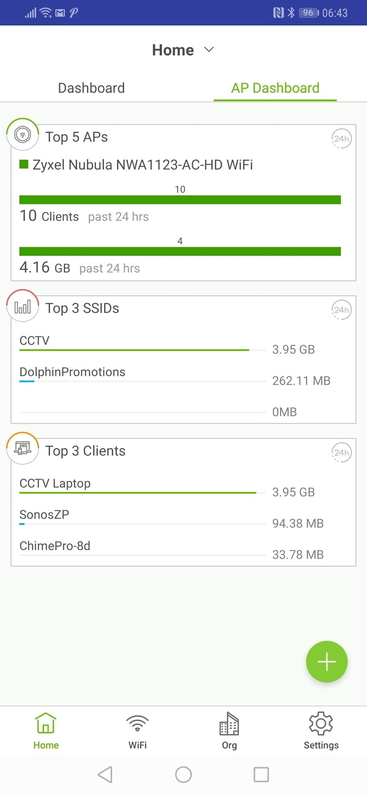Open the WiFi section in bottom navigation
Screen dimensions: 367x795
click(137, 731)
